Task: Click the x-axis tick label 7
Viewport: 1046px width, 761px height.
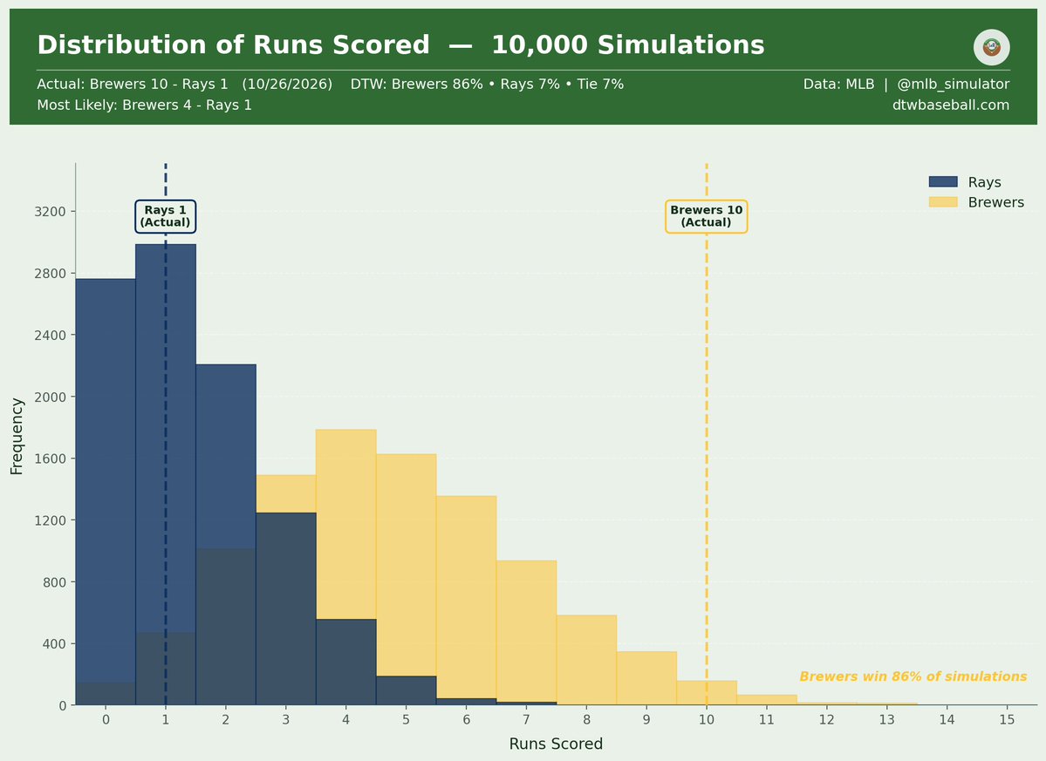Action: pos(526,720)
